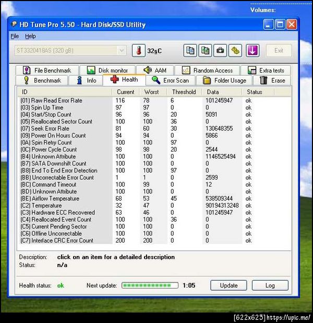Select the Raw Read Error Rate row

154,100
